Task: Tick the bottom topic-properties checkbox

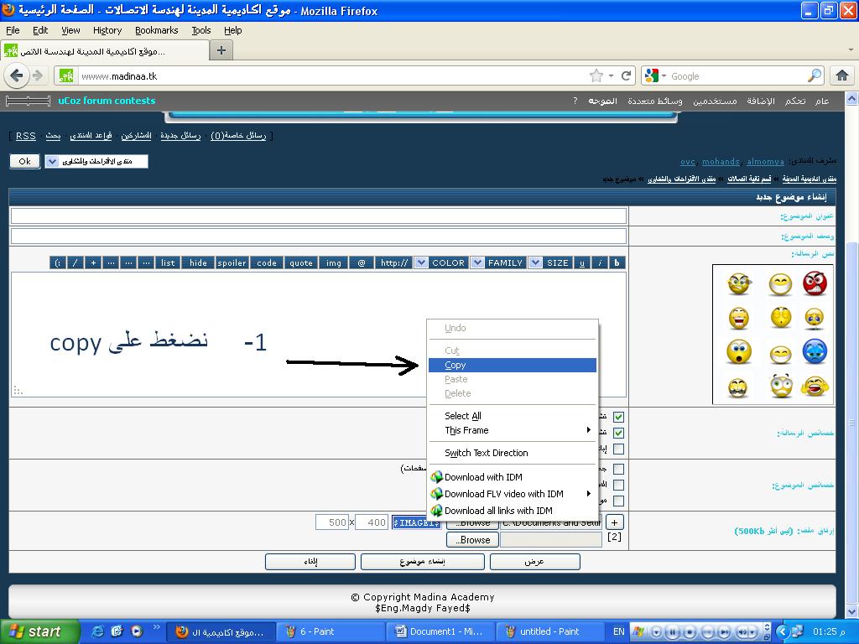Action: pyautogui.click(x=618, y=501)
